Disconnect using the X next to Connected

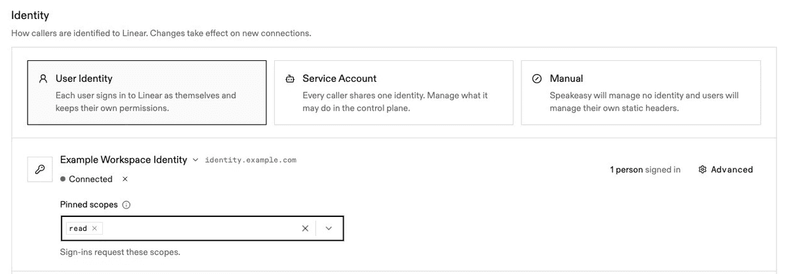click(x=125, y=179)
